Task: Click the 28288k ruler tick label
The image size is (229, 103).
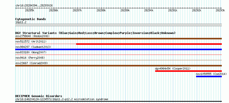Action: (x=101, y=10)
